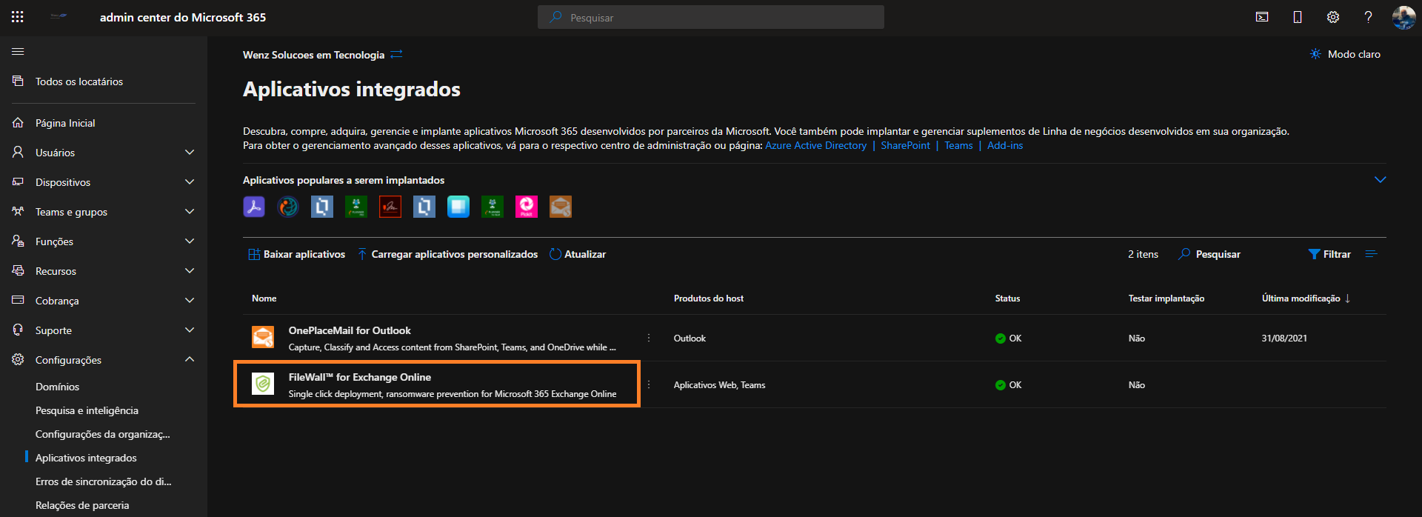1422x517 pixels.
Task: Open the settings gear in the header
Action: pyautogui.click(x=1333, y=17)
